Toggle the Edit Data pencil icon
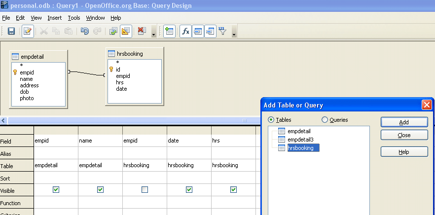This screenshot has width=435, height=215. point(28,31)
